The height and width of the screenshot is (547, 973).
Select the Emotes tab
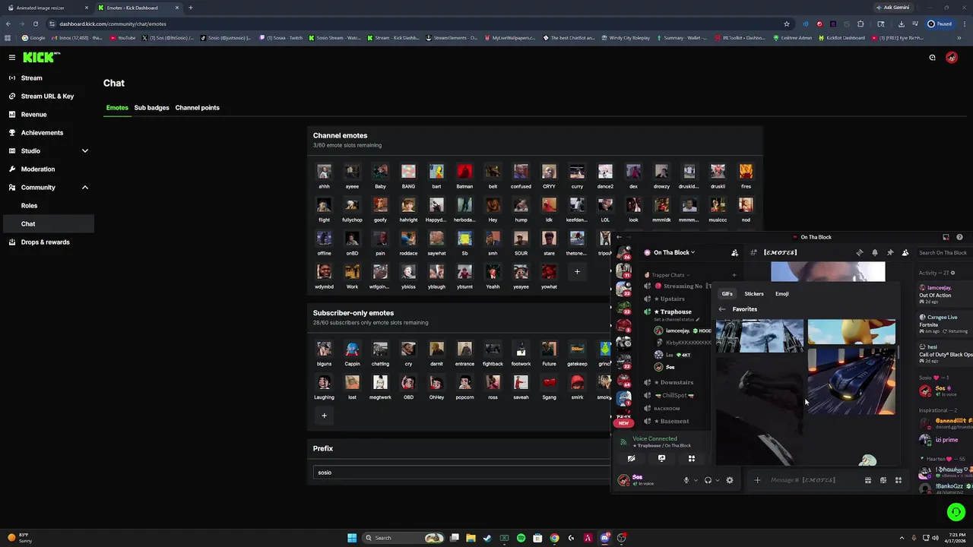(117, 107)
